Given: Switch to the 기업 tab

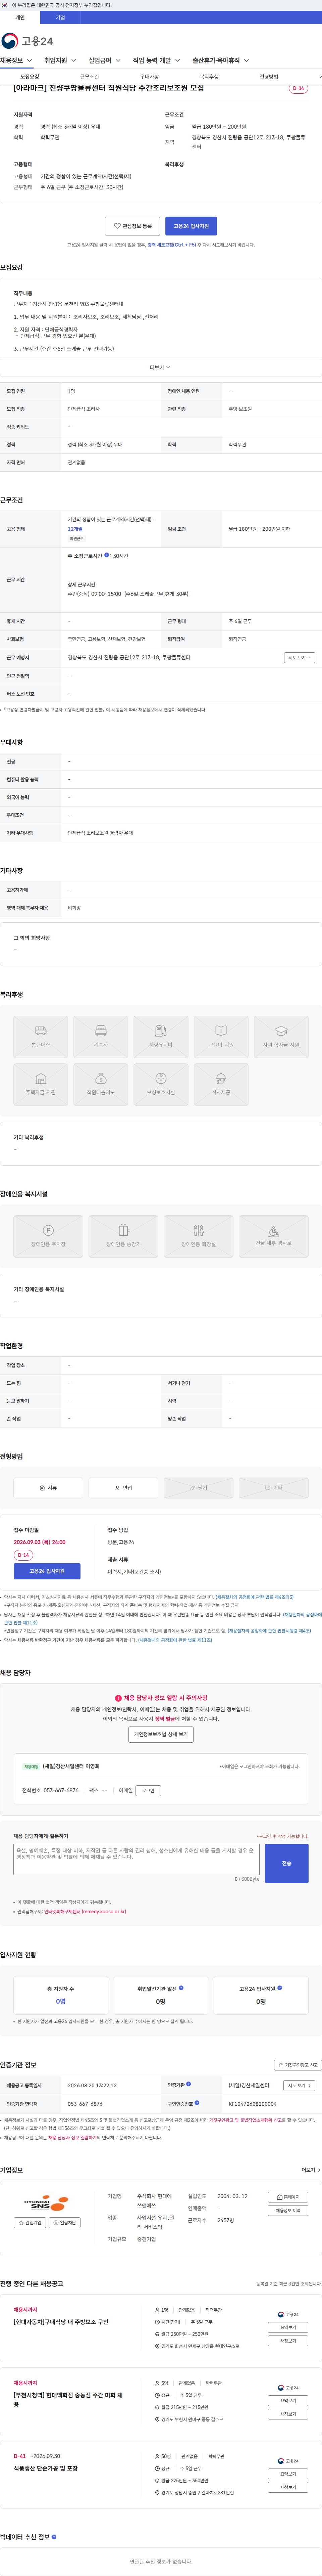Looking at the screenshot, I should tap(60, 17).
